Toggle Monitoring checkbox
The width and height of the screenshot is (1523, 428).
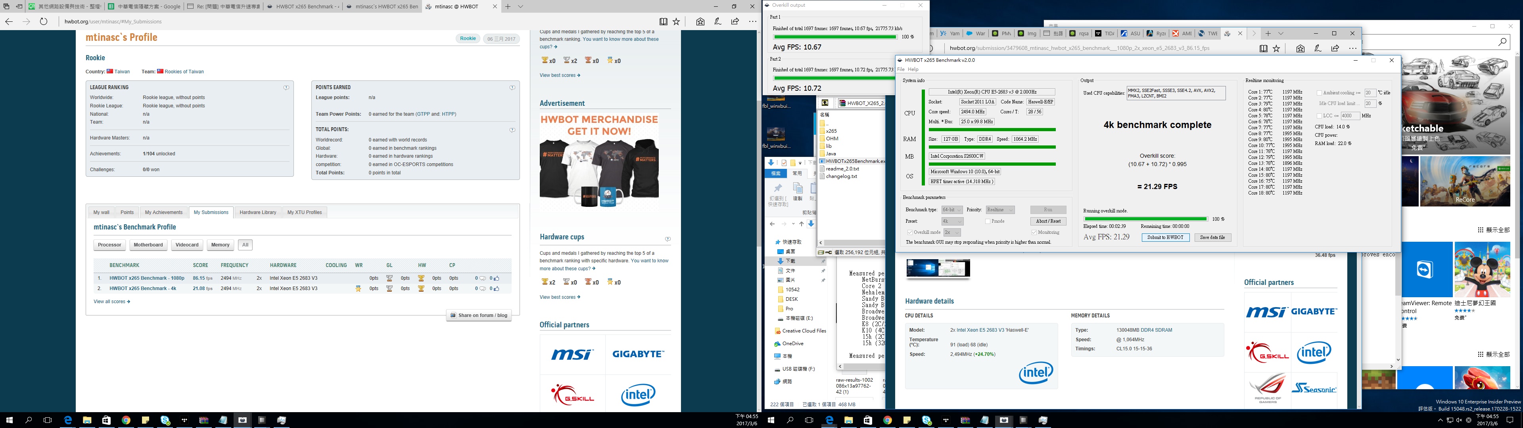[x=1034, y=232]
